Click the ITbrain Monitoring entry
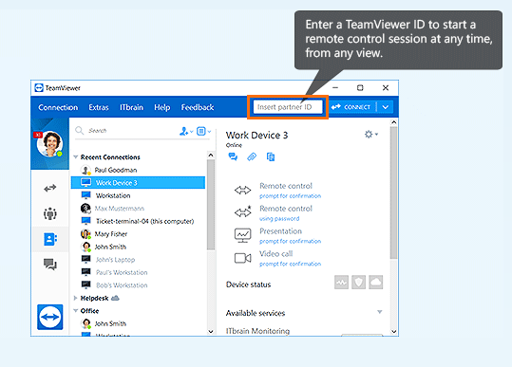 pyautogui.click(x=257, y=331)
